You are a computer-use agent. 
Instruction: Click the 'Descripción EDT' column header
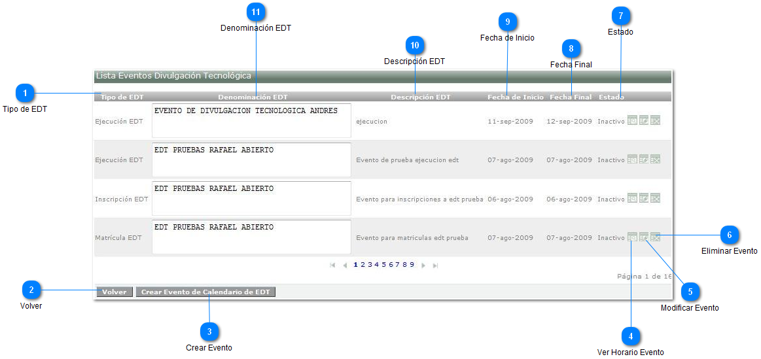[x=420, y=97]
